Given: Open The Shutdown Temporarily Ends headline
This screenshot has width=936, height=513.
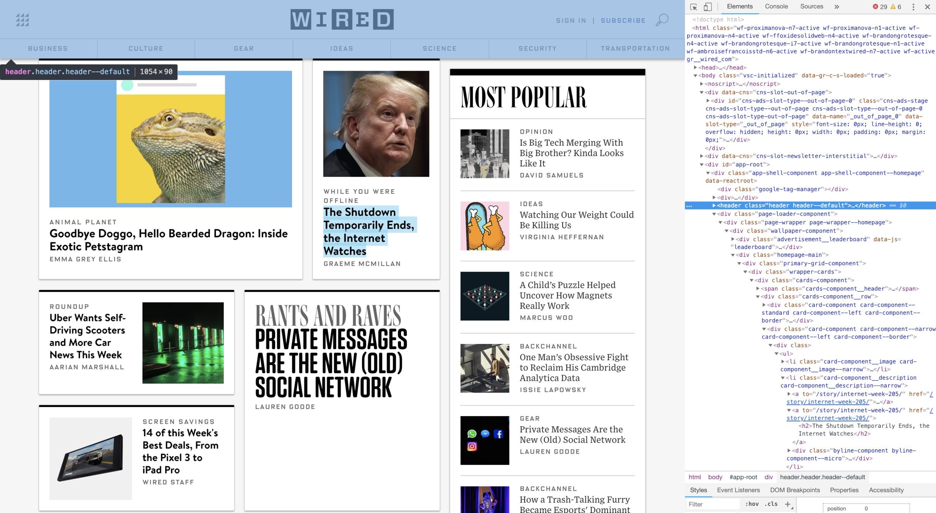Looking at the screenshot, I should coord(369,231).
